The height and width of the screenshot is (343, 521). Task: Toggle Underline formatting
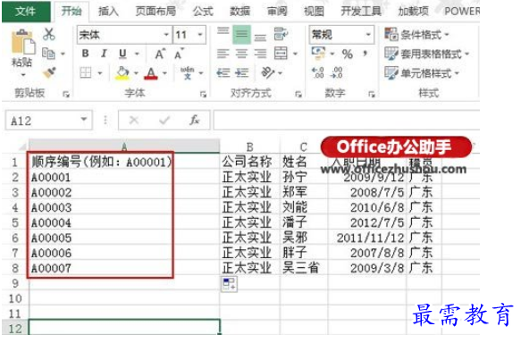(x=122, y=54)
